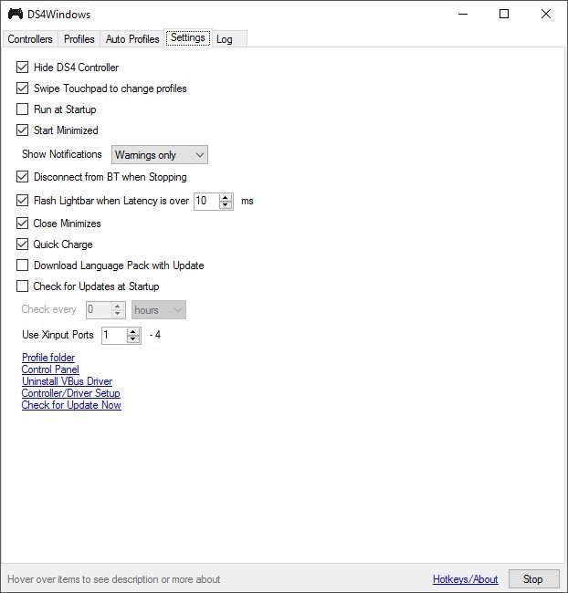Switch to the Controllers tab

click(x=30, y=39)
